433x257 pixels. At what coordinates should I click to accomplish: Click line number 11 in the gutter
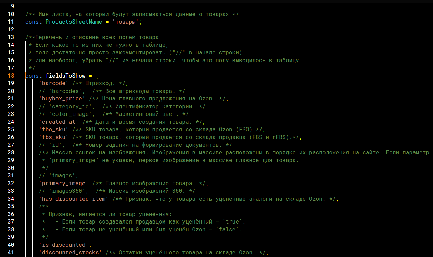tap(11, 22)
